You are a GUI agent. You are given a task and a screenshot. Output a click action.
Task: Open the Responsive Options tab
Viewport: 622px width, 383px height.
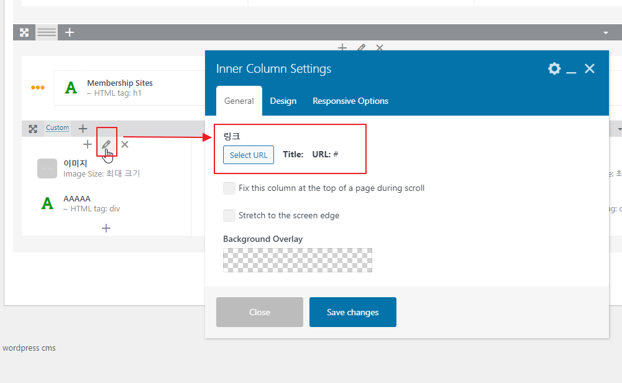coord(350,101)
